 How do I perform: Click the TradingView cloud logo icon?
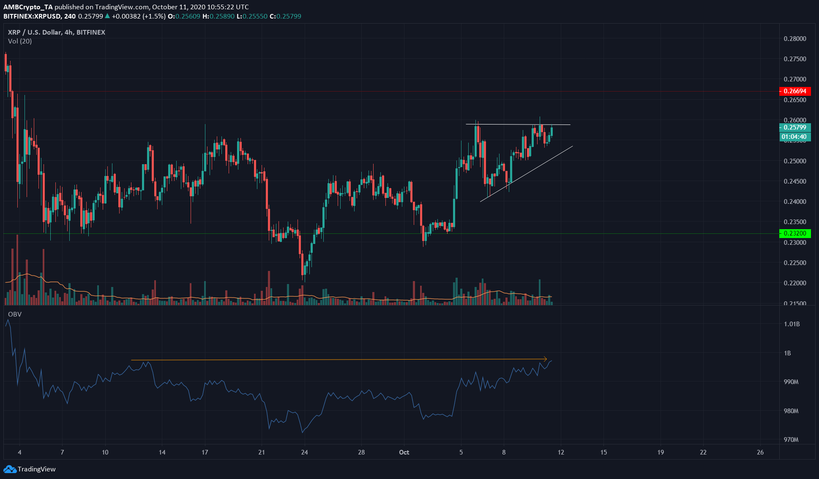(10, 469)
